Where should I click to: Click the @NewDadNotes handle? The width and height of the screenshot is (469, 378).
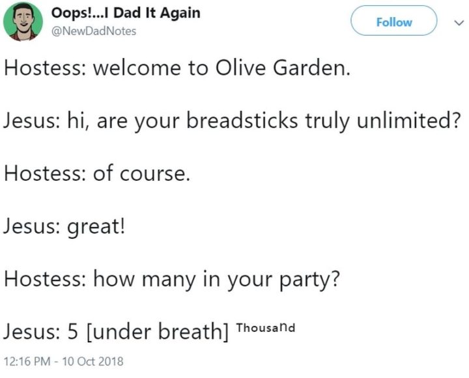[x=94, y=31]
